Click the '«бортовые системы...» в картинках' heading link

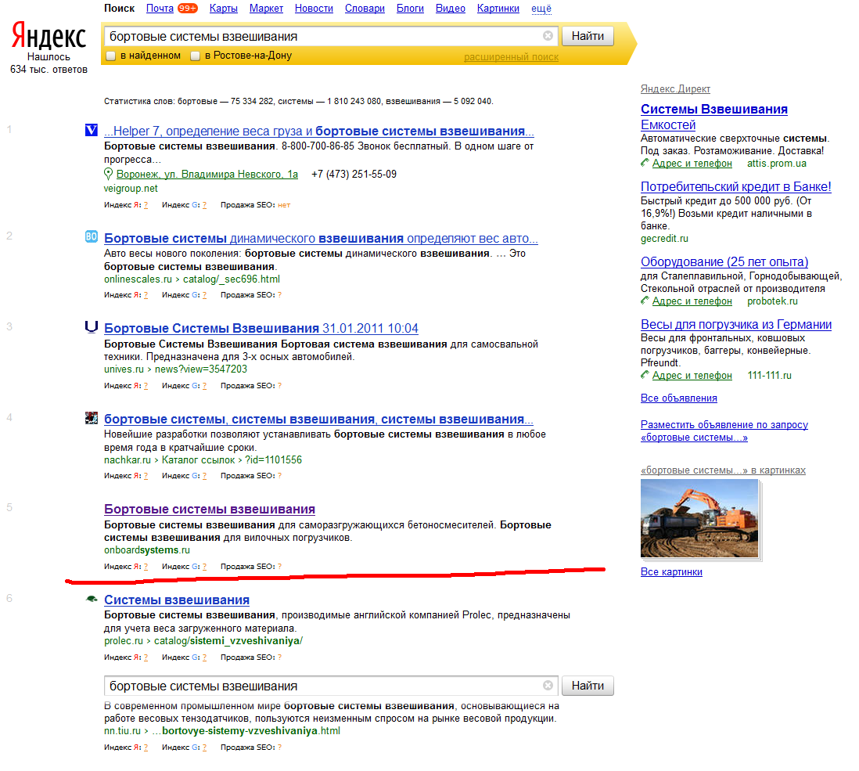(723, 470)
